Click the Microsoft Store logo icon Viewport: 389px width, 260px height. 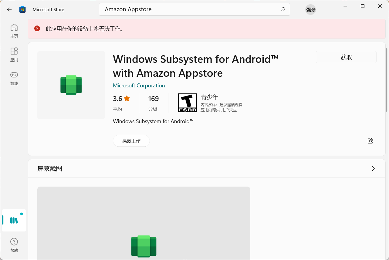pyautogui.click(x=22, y=9)
